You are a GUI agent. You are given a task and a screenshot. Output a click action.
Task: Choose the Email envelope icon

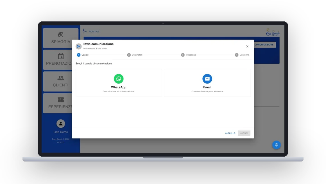(x=207, y=79)
